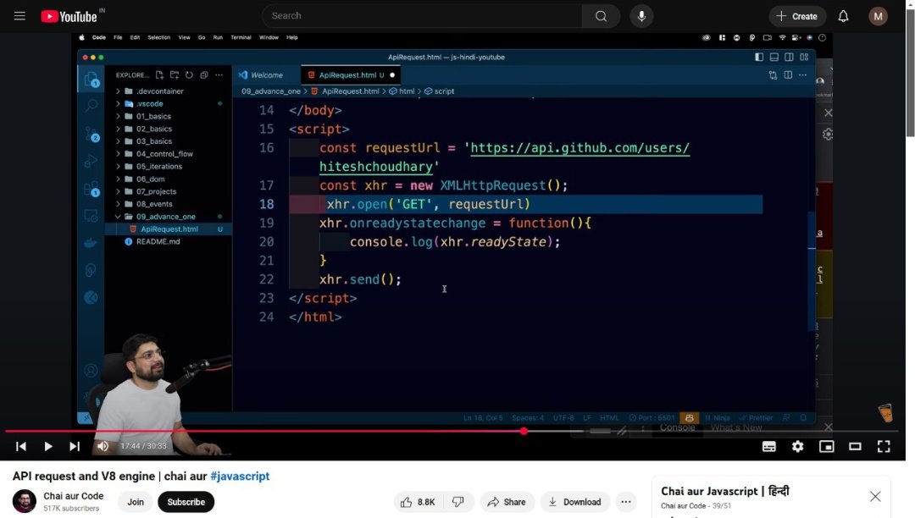Screen dimensions: 915x518
Task: Mute the video volume speaker
Action: (x=103, y=446)
